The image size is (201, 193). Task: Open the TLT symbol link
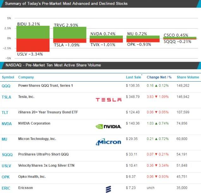[x=5, y=112]
